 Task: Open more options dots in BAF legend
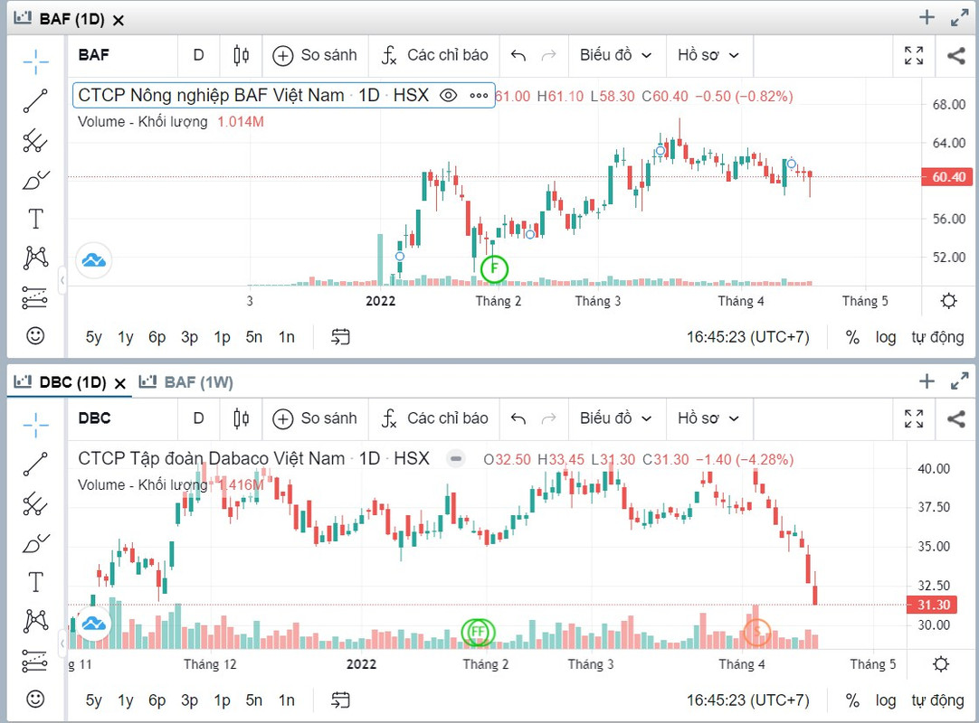click(x=479, y=96)
